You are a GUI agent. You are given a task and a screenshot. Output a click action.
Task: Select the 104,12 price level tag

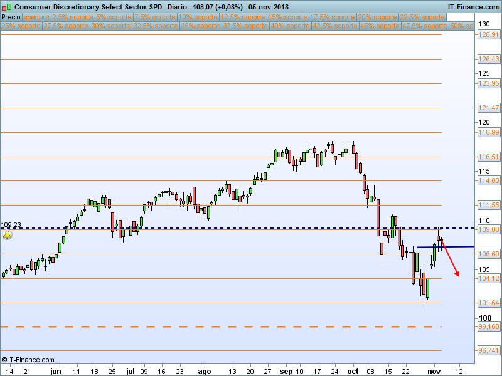(x=489, y=278)
